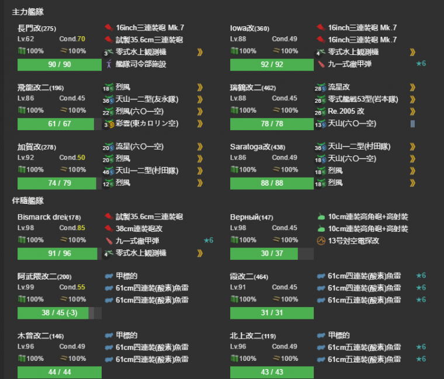
Task: Click Iowa改's 零式水上観測機 seaplane icon
Action: [321, 52]
